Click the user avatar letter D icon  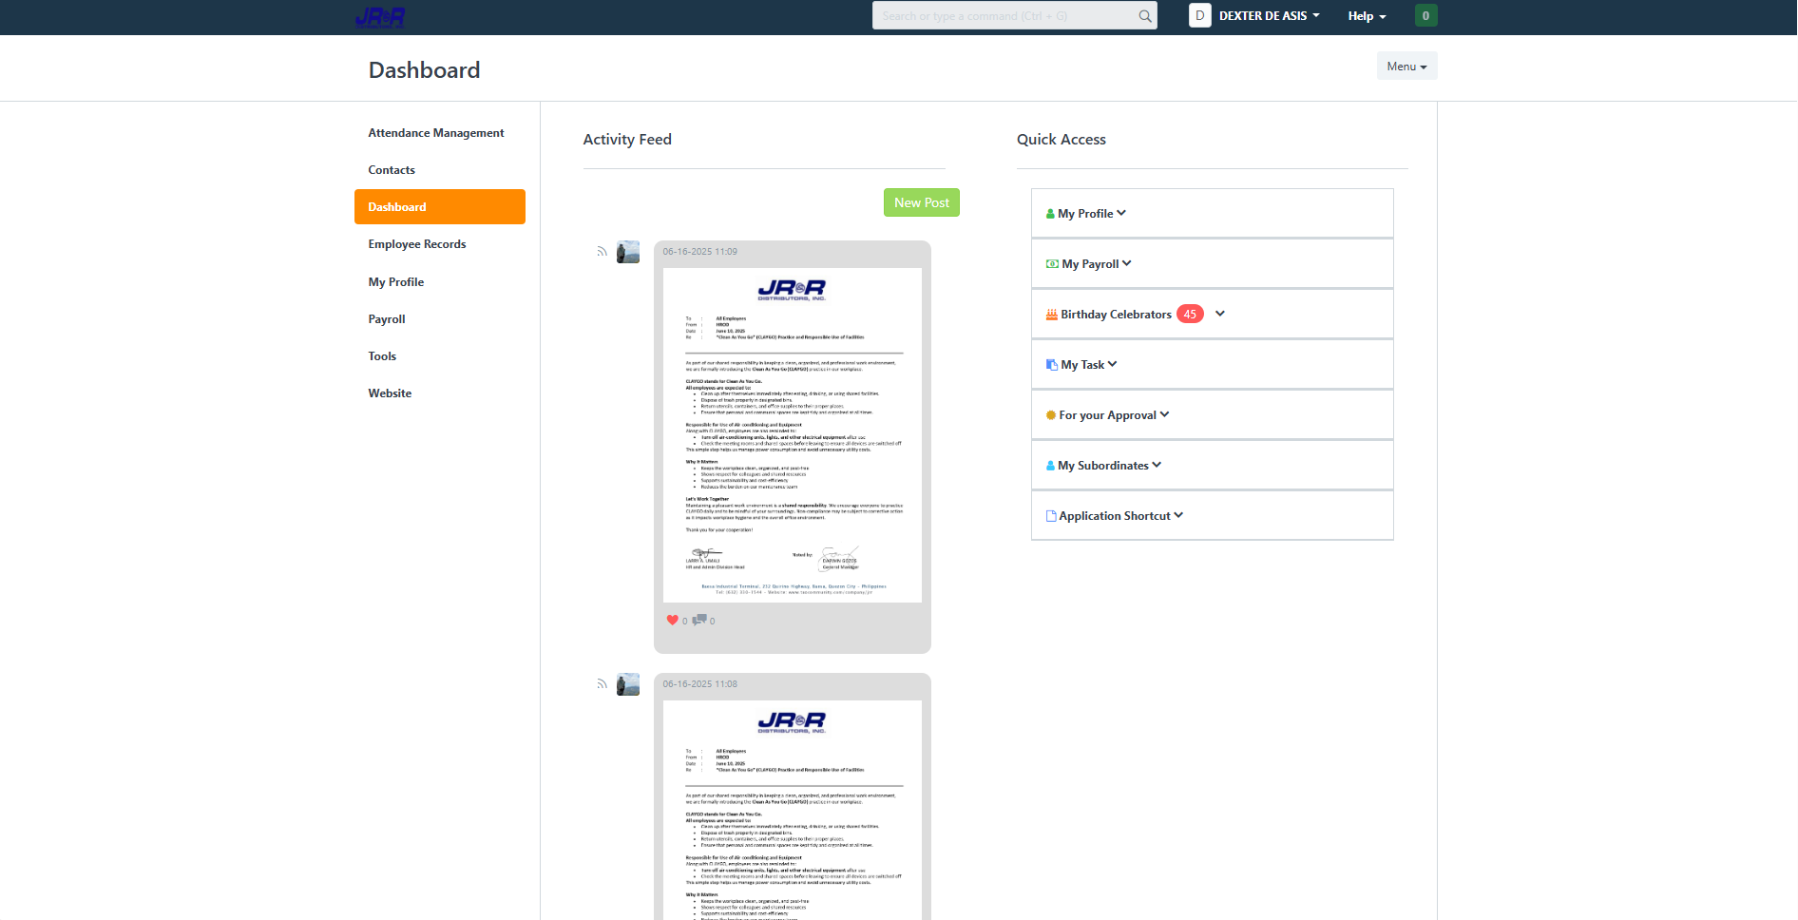click(1199, 16)
